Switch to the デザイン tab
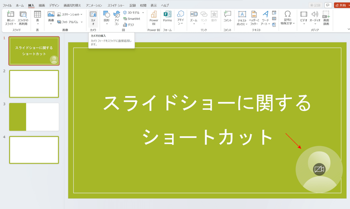 click(x=54, y=5)
